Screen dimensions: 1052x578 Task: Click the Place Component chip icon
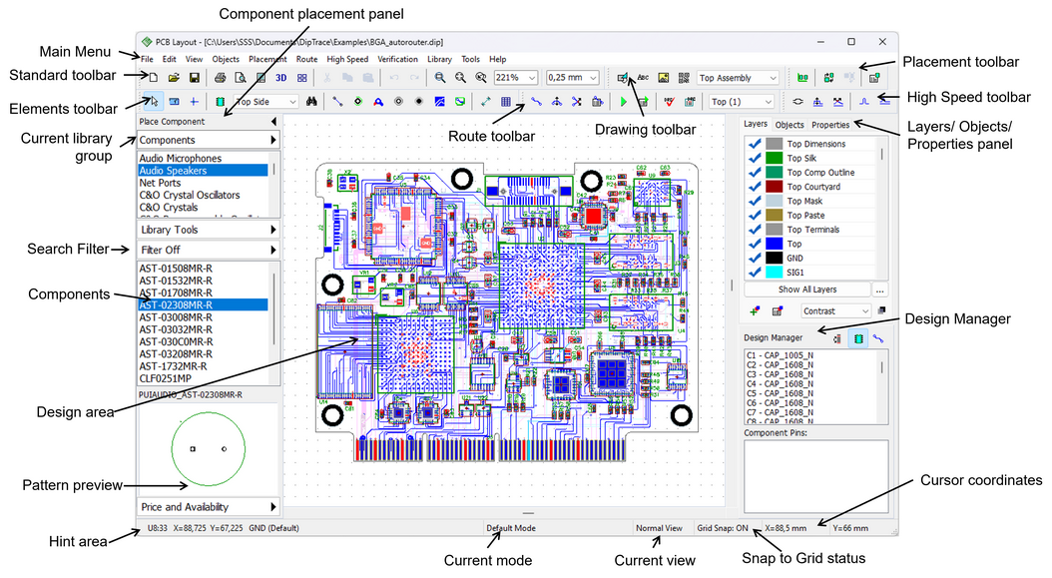[x=220, y=102]
